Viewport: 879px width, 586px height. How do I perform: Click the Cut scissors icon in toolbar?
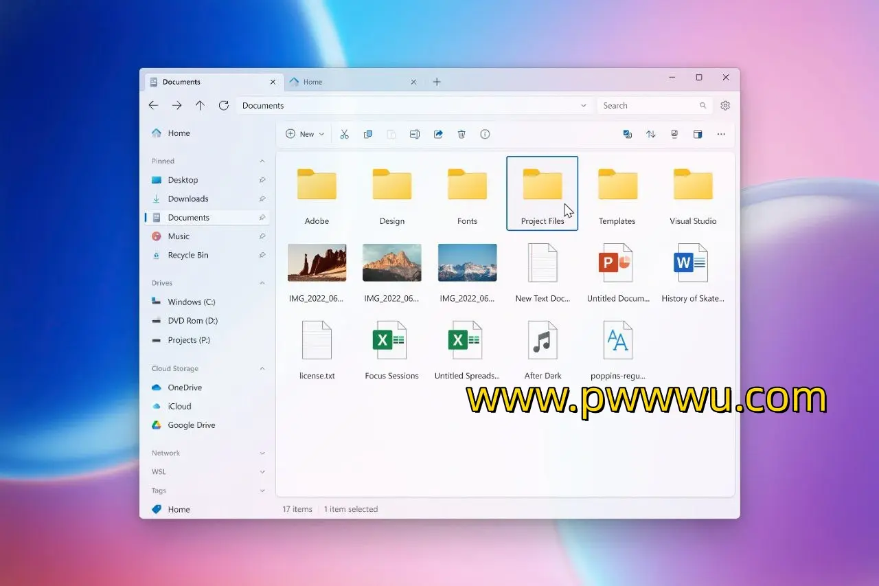(345, 135)
